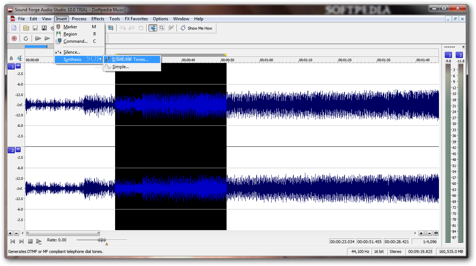Click the playback rate scrub slider
The width and height of the screenshot is (476, 266).
(x=102, y=240)
